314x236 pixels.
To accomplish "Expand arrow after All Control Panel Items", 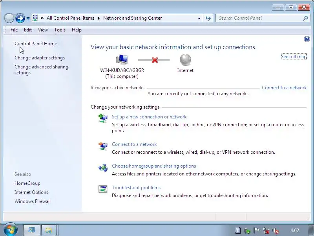I will [99, 18].
